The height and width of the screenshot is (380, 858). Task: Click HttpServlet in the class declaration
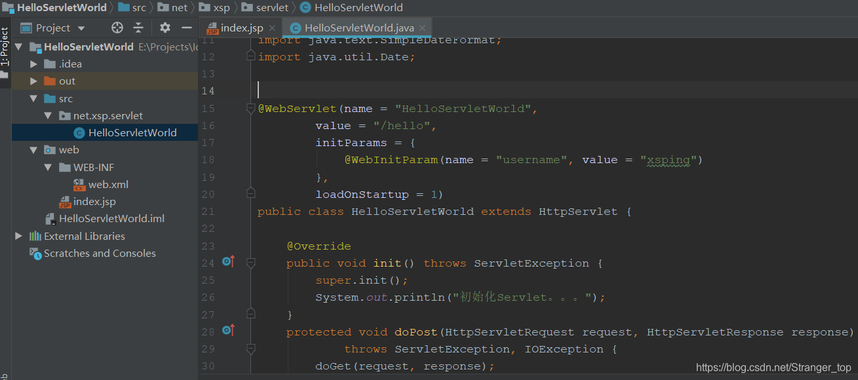(x=578, y=212)
